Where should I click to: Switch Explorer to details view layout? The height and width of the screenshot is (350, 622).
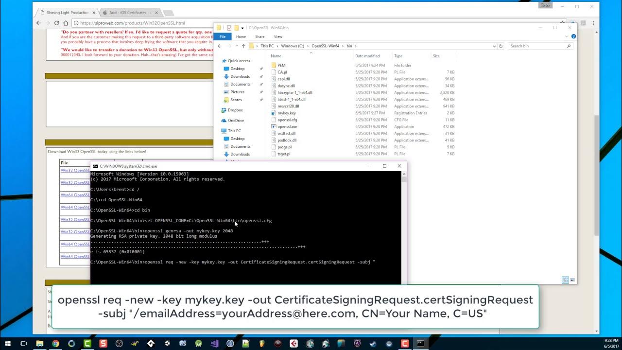[x=565, y=280]
